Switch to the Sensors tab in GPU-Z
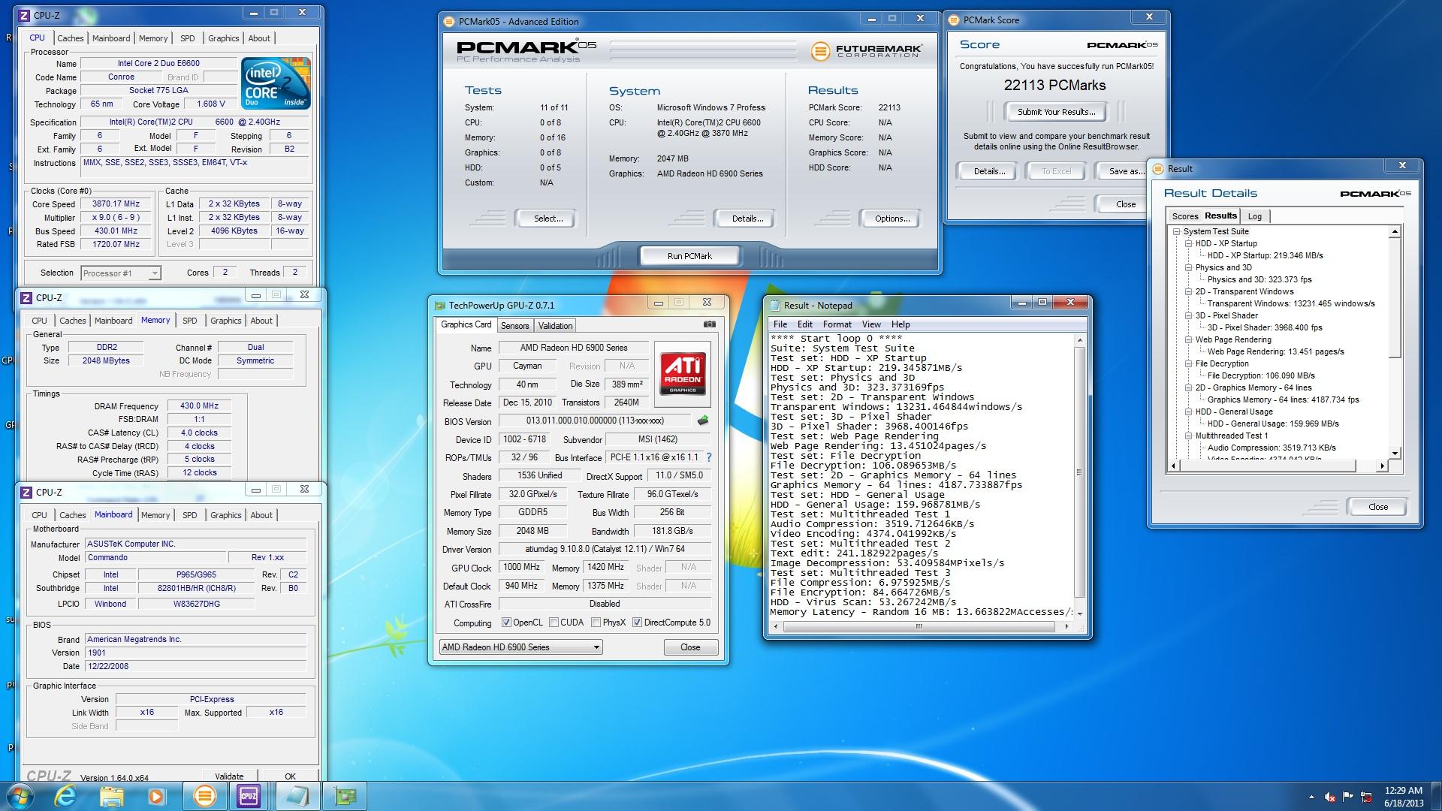Image resolution: width=1442 pixels, height=811 pixels. click(514, 326)
